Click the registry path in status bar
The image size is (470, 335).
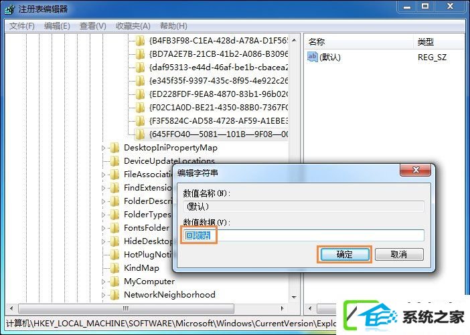tap(171, 324)
